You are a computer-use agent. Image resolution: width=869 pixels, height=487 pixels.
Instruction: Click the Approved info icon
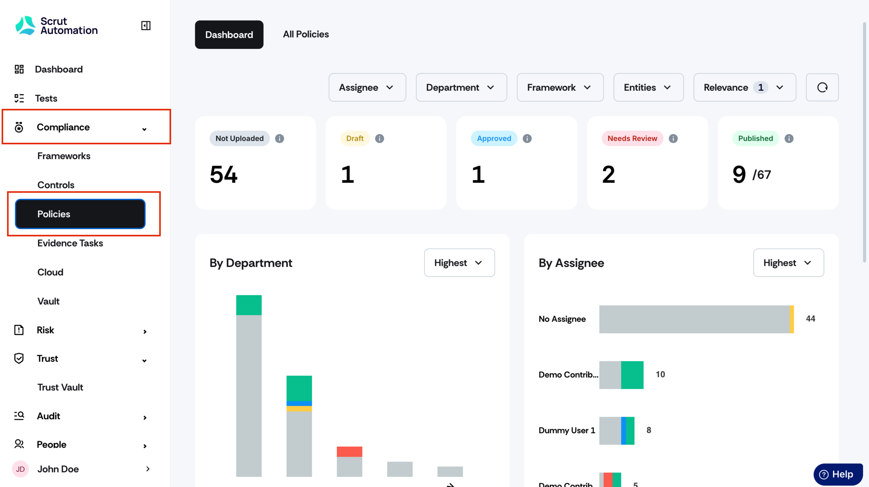(x=527, y=138)
